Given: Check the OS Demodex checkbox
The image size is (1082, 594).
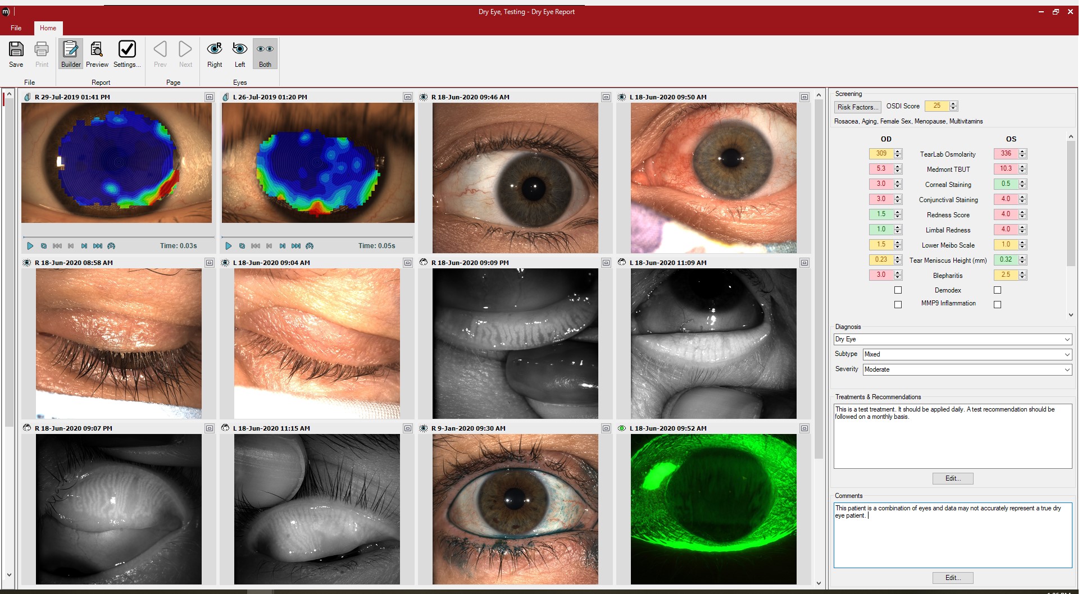Looking at the screenshot, I should [x=997, y=290].
